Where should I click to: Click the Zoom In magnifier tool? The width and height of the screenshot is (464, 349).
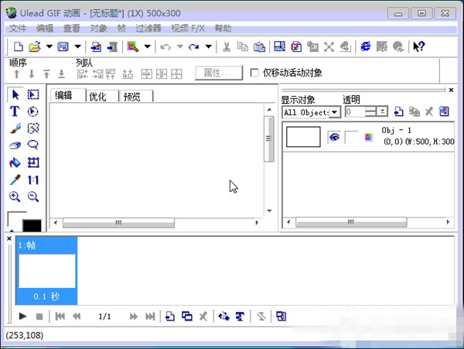pos(15,197)
